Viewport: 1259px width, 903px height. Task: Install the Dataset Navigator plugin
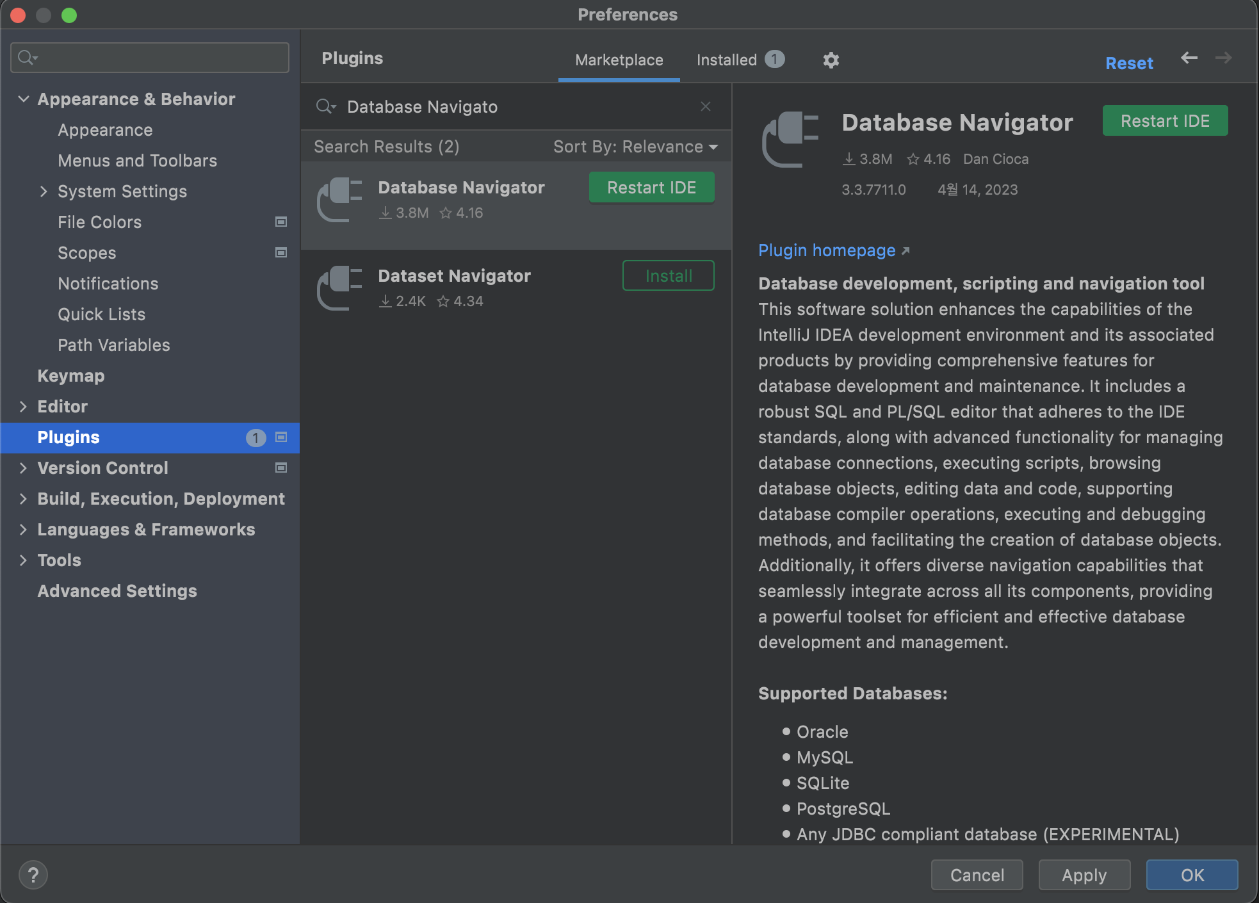tap(668, 276)
